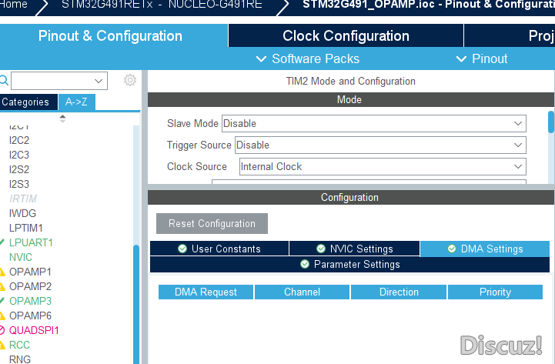The image size is (555, 364).
Task: Select OPAMP1 in the peripheral list
Action: (30, 272)
